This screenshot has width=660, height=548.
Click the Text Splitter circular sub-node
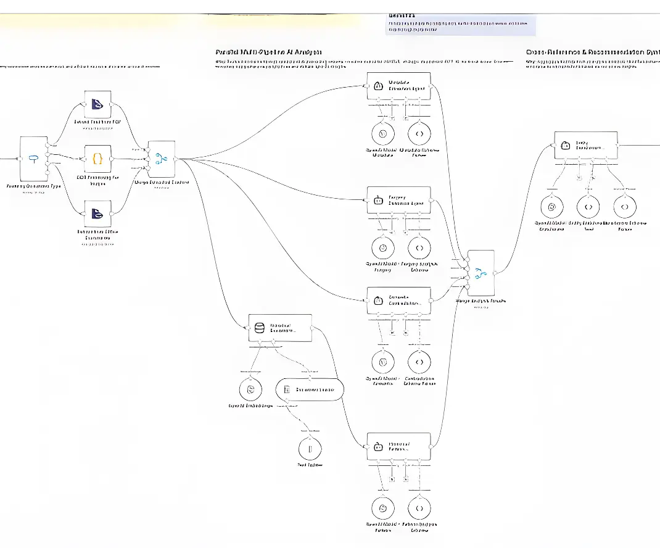tap(311, 448)
